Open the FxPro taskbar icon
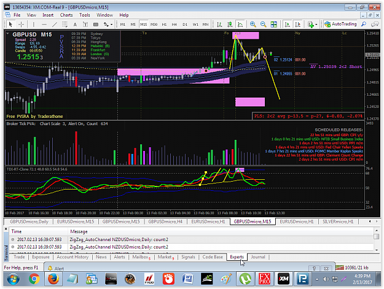This screenshot has width=384, height=289. 264,279
